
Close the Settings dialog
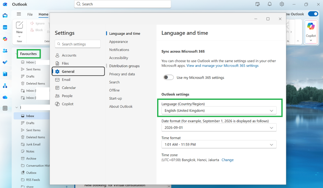[x=280, y=19]
